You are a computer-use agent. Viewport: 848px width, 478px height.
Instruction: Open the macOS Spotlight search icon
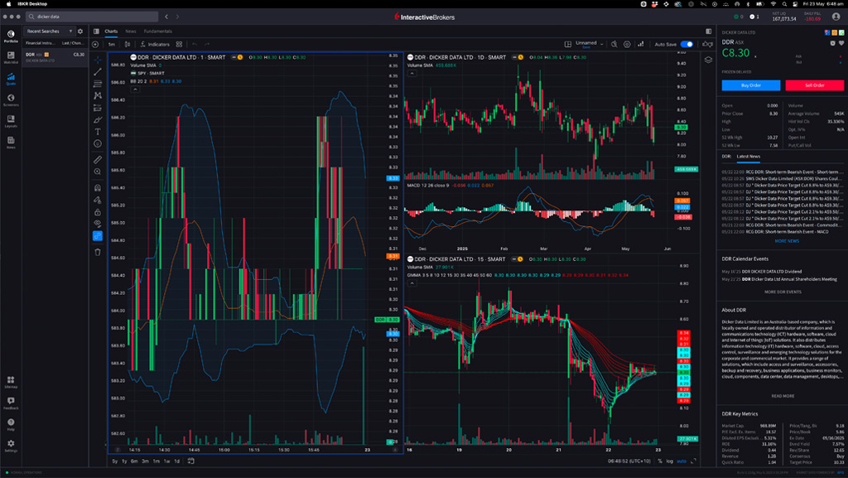784,4
